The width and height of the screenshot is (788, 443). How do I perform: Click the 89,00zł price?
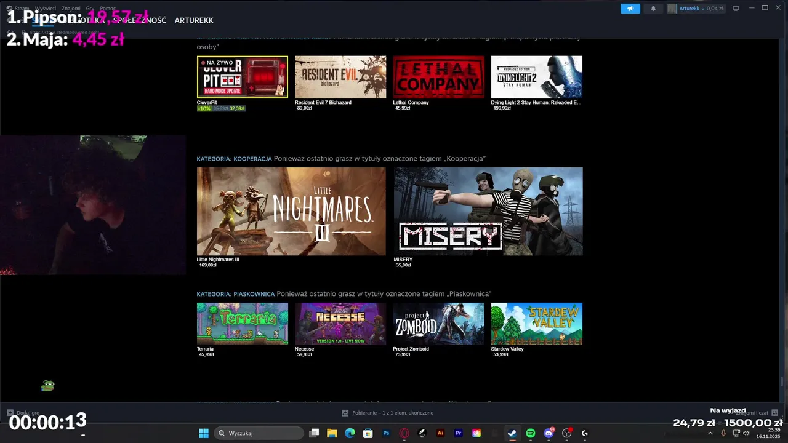[x=305, y=108]
